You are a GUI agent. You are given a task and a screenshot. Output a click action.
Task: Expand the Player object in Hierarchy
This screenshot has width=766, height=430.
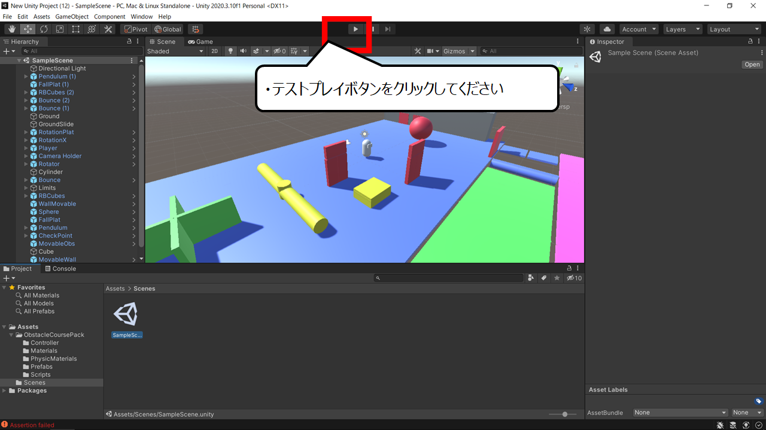point(26,148)
